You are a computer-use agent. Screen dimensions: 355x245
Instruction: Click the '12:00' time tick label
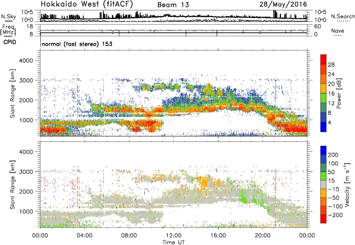pos(174,236)
